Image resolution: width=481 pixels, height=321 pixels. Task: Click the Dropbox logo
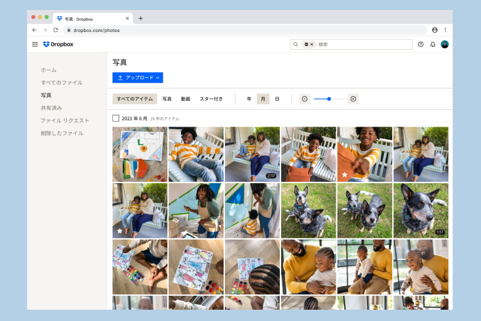[x=58, y=45]
